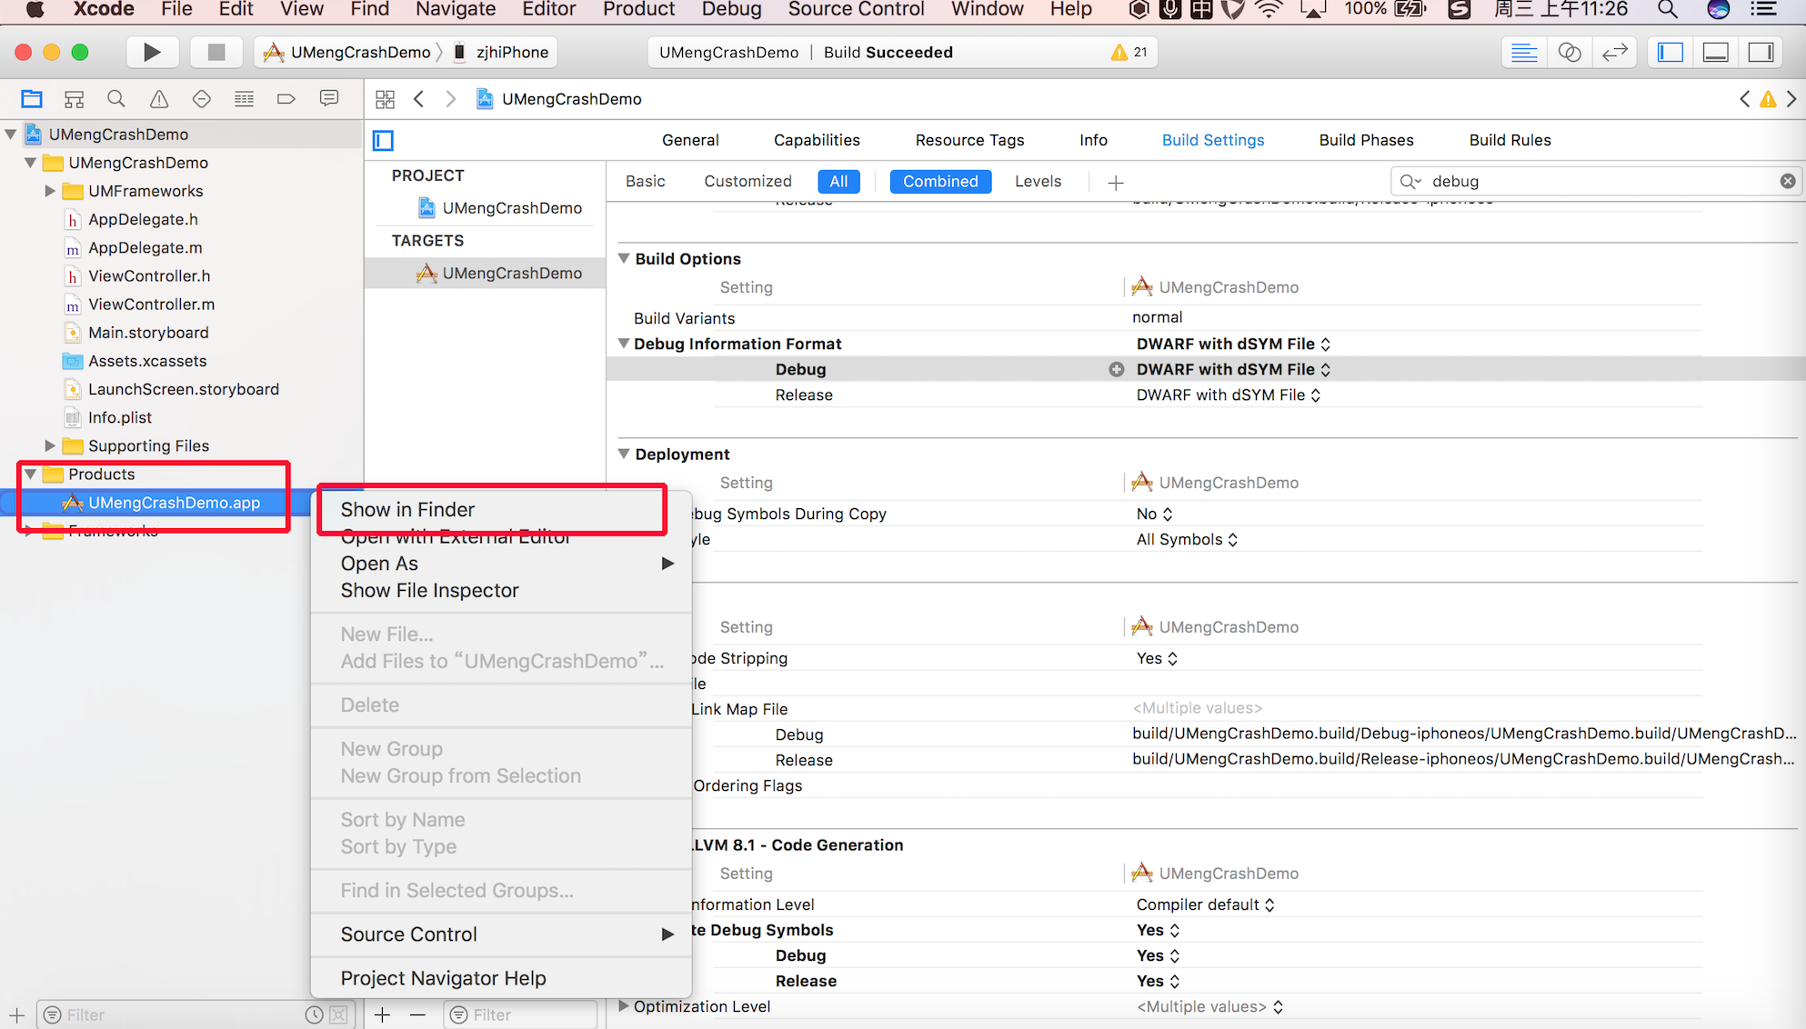Switch to the Build Phases tab
The width and height of the screenshot is (1806, 1029).
click(1366, 140)
